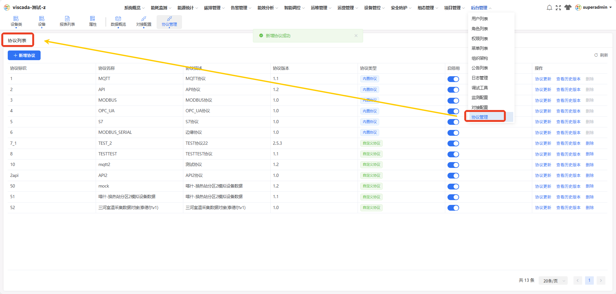Screen dimensions: 616x294
Task: Expand the 能源统计 menu
Action: point(188,8)
